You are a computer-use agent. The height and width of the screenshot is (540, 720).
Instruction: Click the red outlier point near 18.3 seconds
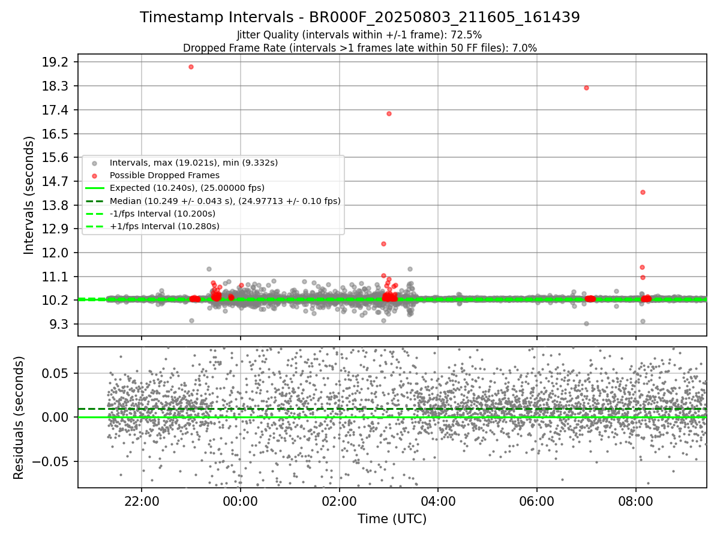586,88
